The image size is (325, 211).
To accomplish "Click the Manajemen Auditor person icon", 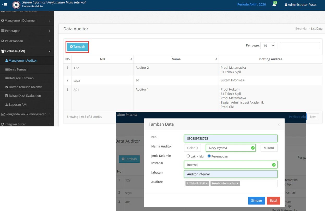I will coord(7,61).
